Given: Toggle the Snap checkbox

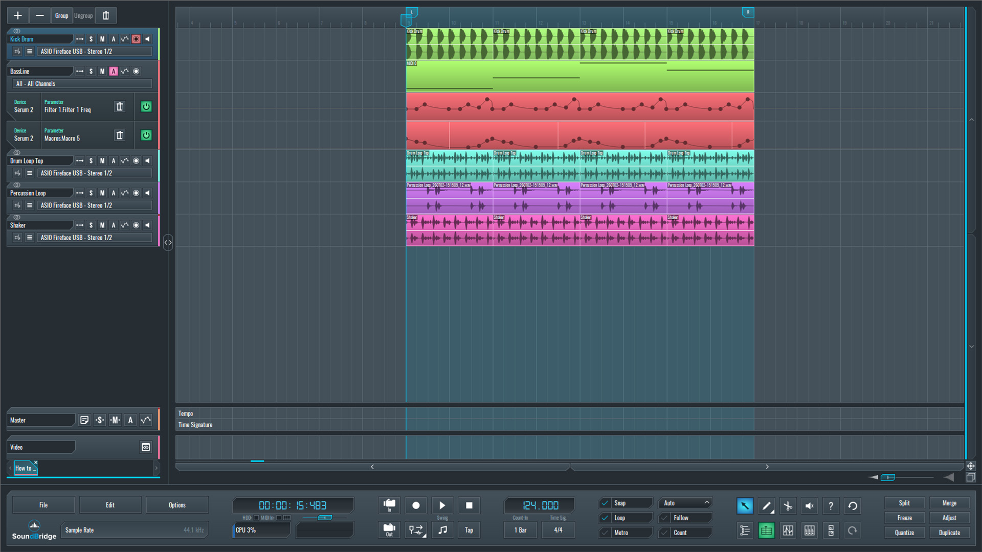Looking at the screenshot, I should pyautogui.click(x=605, y=503).
